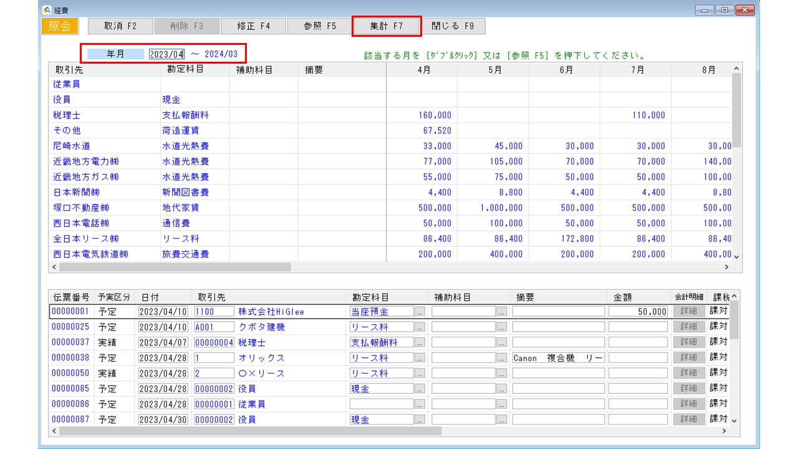
Task: Open account lookup for 当座預金 row
Action: click(x=420, y=311)
